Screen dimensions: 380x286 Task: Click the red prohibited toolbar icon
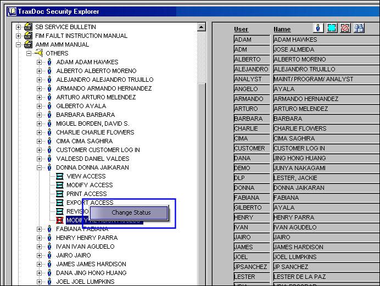345,28
